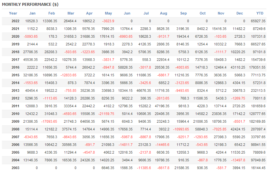
Task: Click the YTD column header
Action: click(x=260, y=13)
